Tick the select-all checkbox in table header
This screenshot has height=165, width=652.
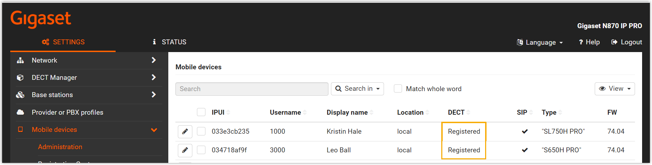tap(201, 112)
